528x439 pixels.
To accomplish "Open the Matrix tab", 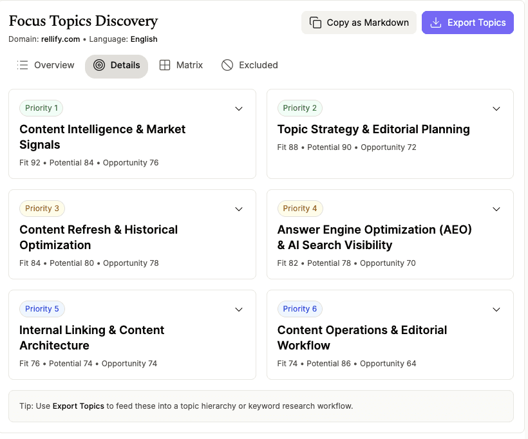I will click(x=181, y=65).
